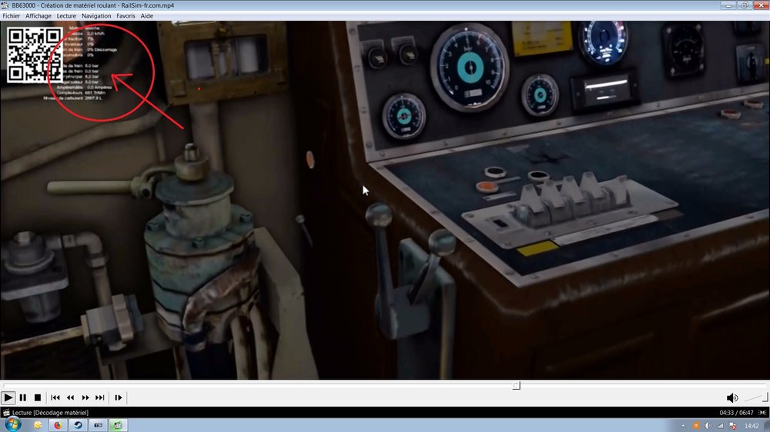The image size is (770, 432).
Task: Open Windows Explorer from the taskbar
Action: 38,425
